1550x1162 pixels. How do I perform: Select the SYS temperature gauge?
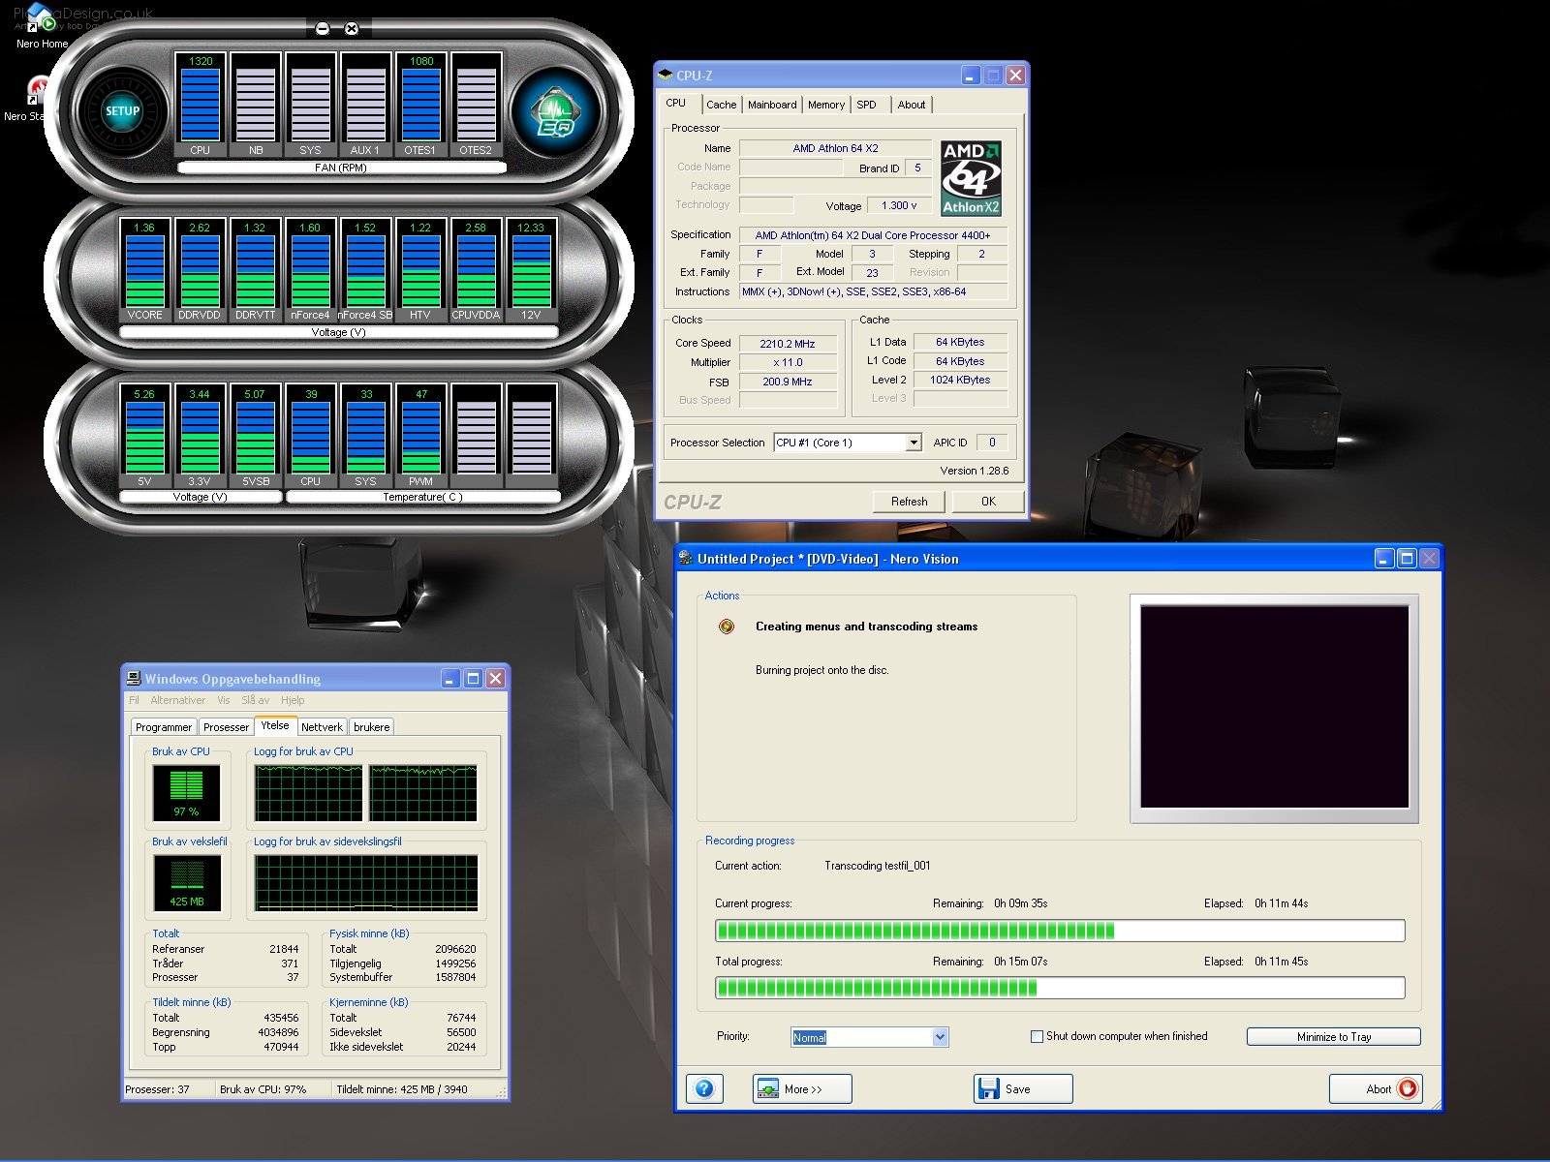365,436
